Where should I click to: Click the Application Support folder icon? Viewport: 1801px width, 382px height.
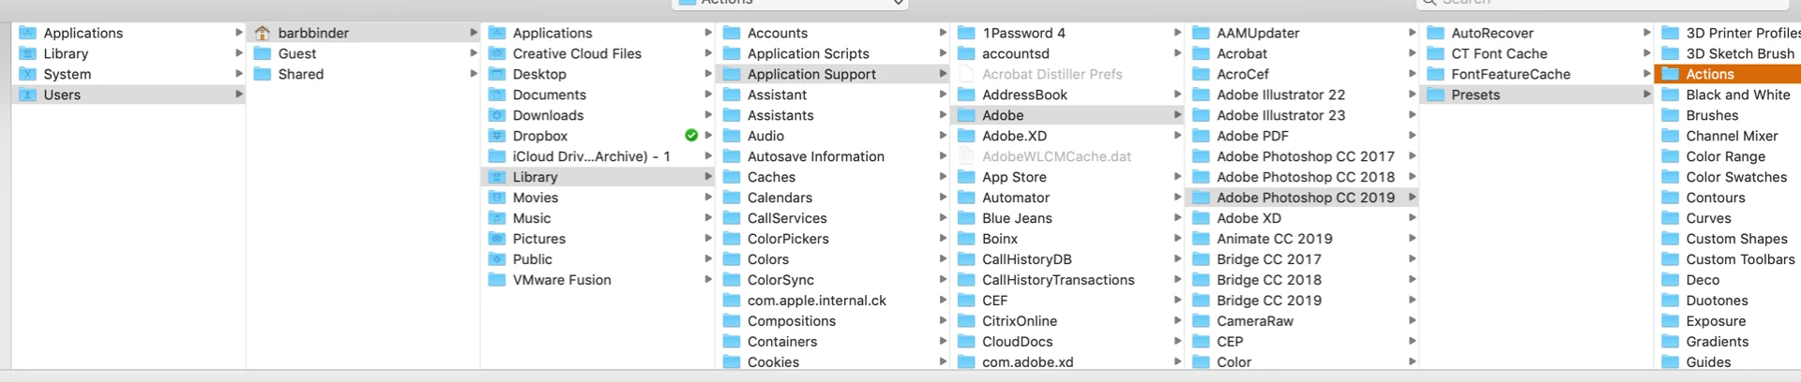[x=732, y=74]
